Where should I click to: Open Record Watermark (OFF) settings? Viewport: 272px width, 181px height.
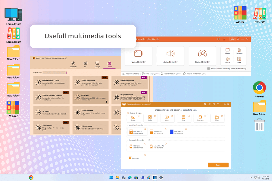click(x=194, y=74)
